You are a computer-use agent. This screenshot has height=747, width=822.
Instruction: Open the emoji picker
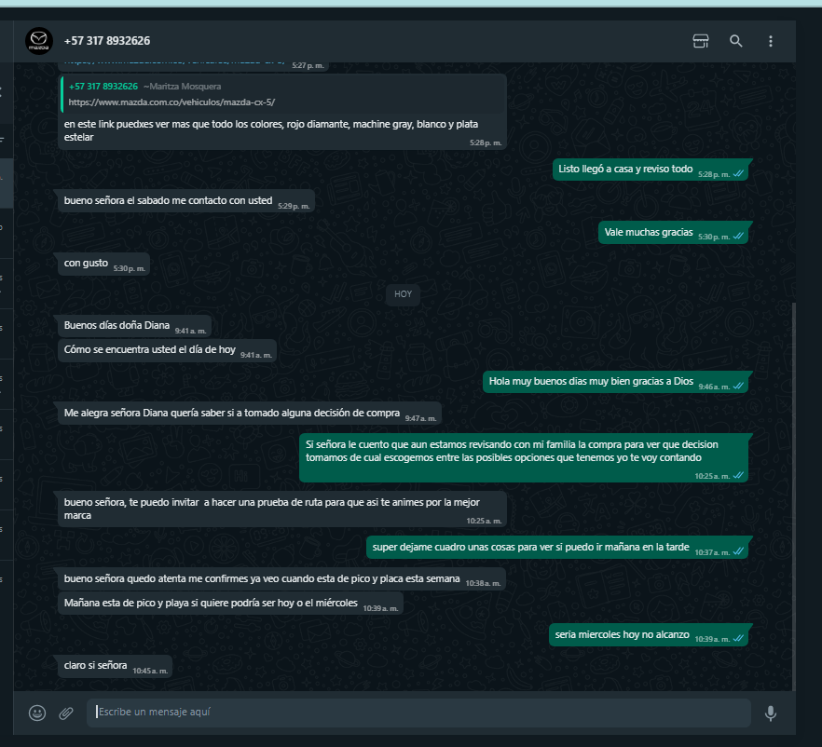pos(37,713)
